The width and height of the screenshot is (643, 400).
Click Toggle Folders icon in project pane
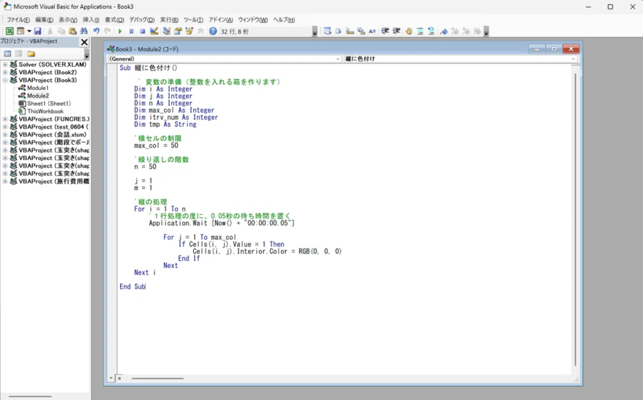click(x=31, y=53)
